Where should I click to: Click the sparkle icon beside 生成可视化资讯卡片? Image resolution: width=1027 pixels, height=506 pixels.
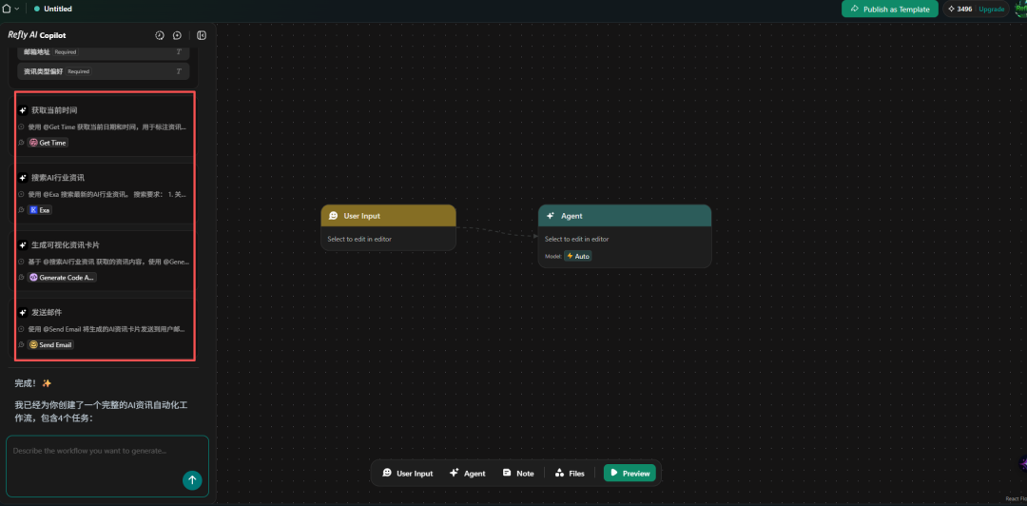[23, 245]
